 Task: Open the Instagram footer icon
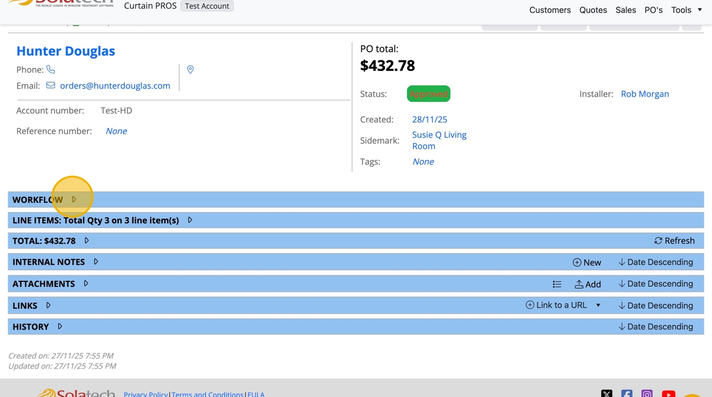pyautogui.click(x=647, y=393)
